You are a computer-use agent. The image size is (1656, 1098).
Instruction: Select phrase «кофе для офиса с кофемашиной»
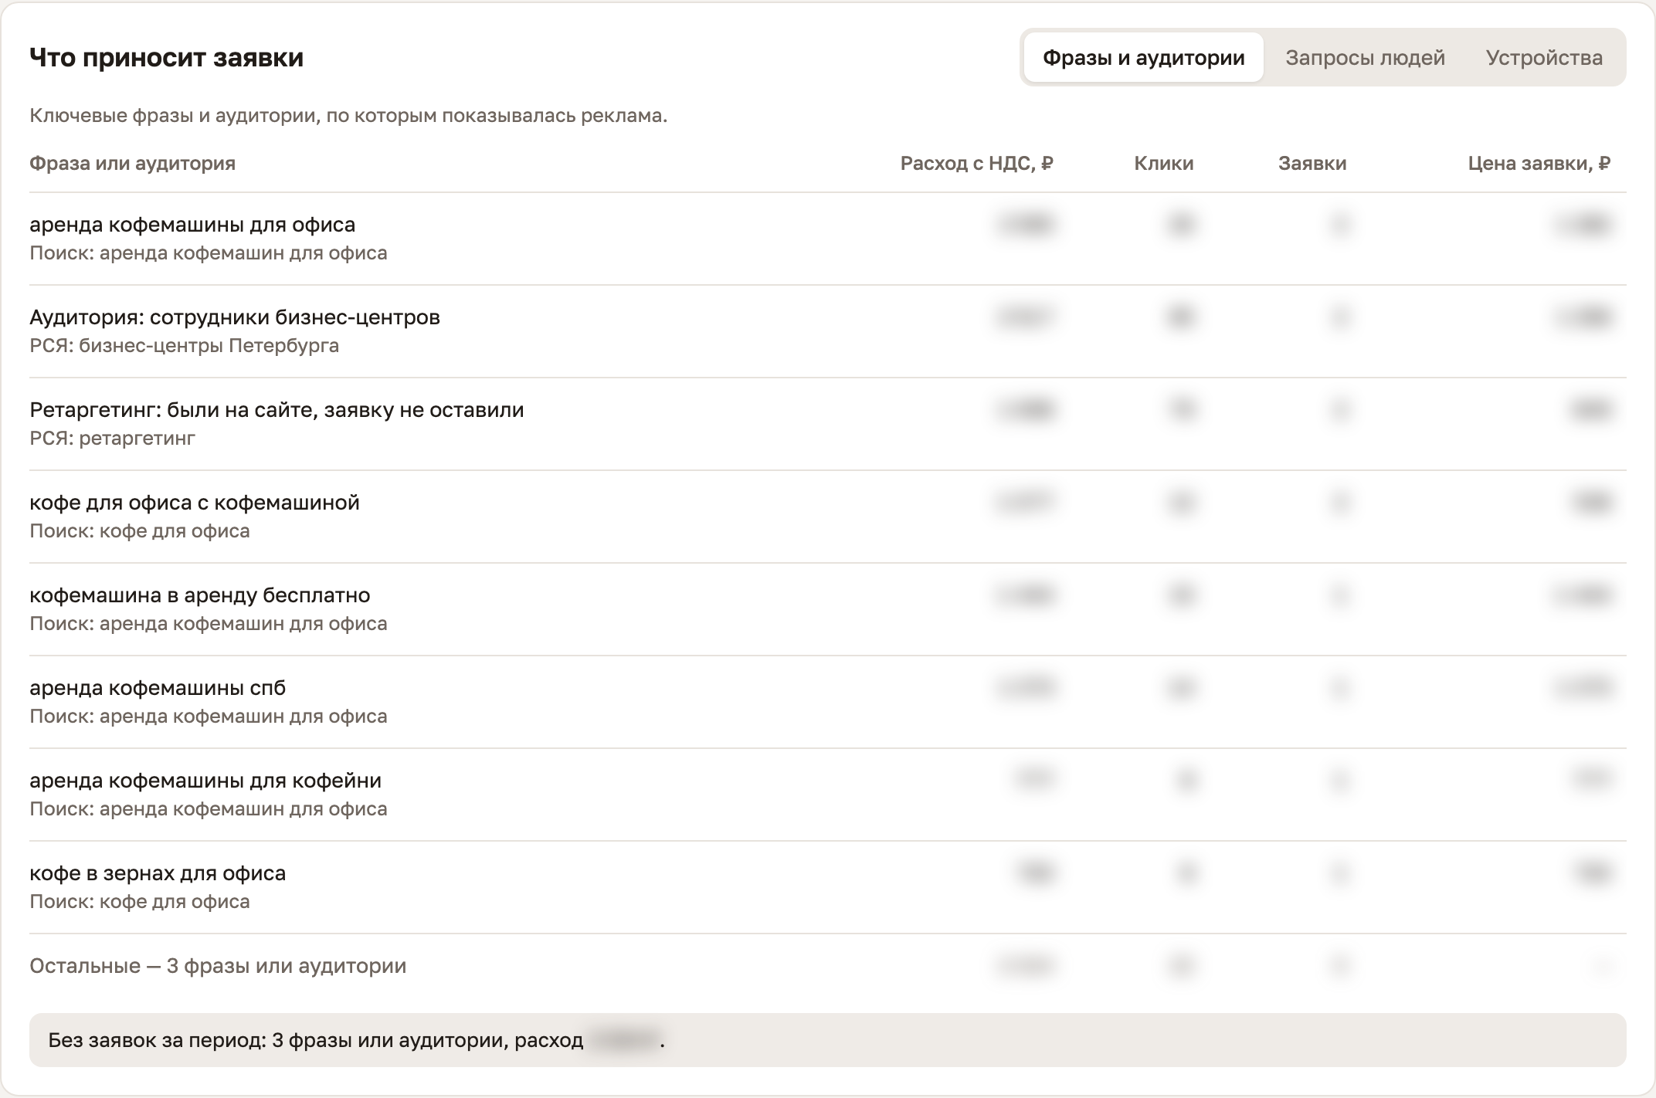pos(195,503)
